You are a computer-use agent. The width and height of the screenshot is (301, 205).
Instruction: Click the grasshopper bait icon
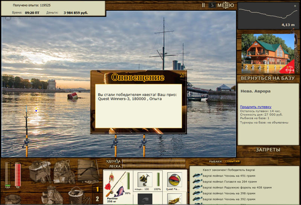pyautogui.click(x=174, y=199)
